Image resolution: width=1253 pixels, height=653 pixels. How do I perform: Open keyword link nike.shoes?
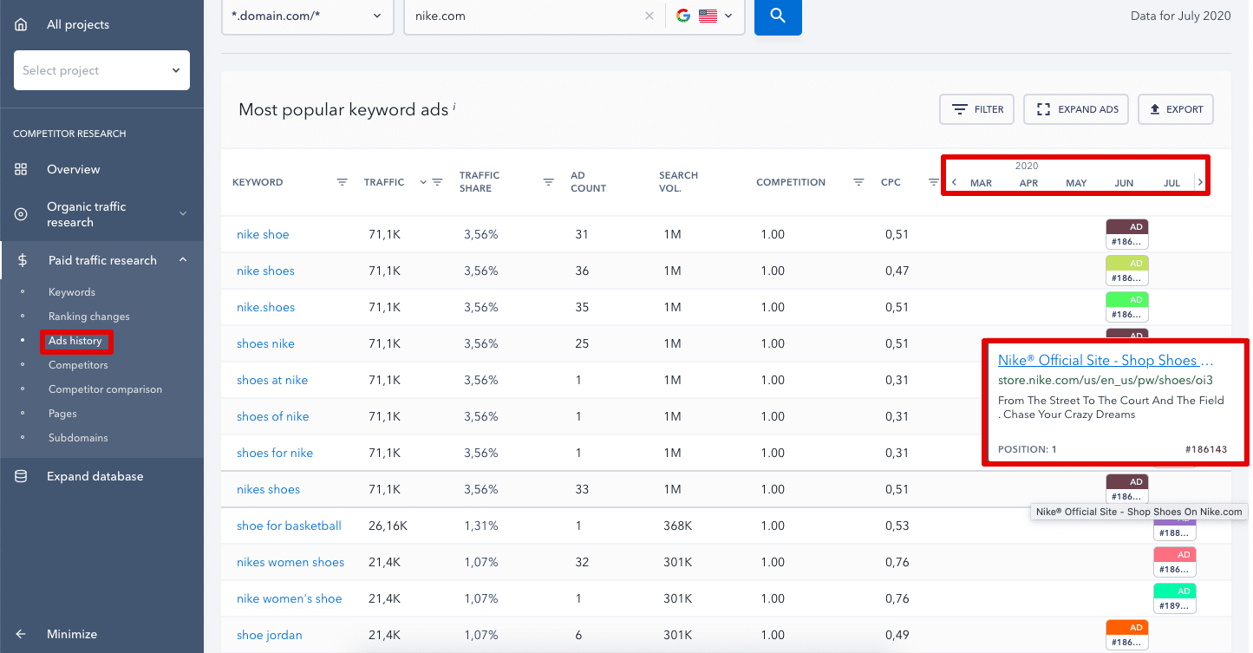(265, 307)
